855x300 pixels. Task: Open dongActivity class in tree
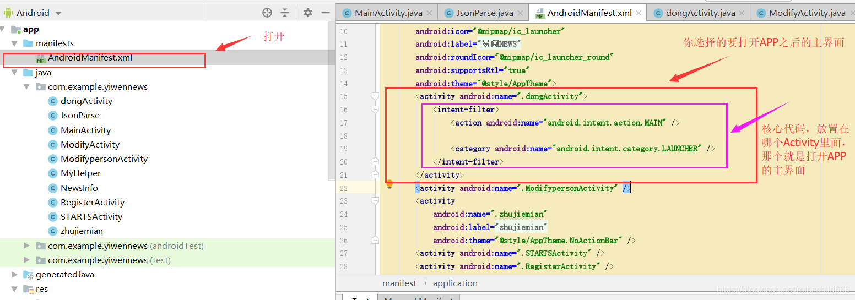pos(86,101)
